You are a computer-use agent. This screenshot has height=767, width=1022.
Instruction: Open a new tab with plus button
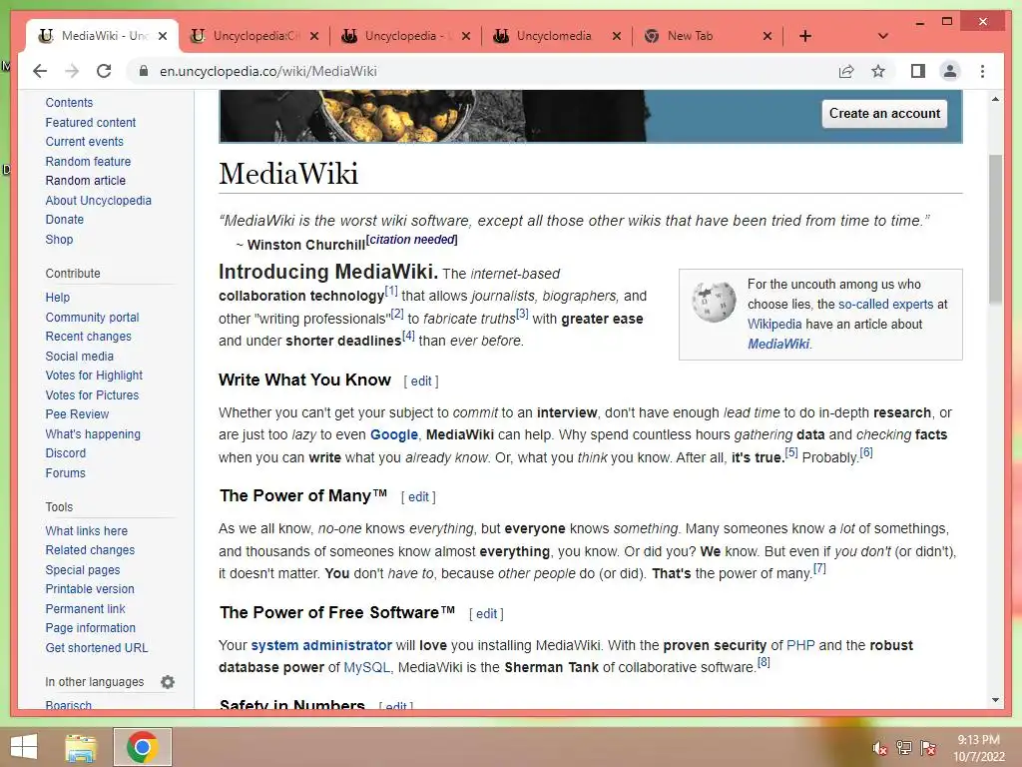805,36
